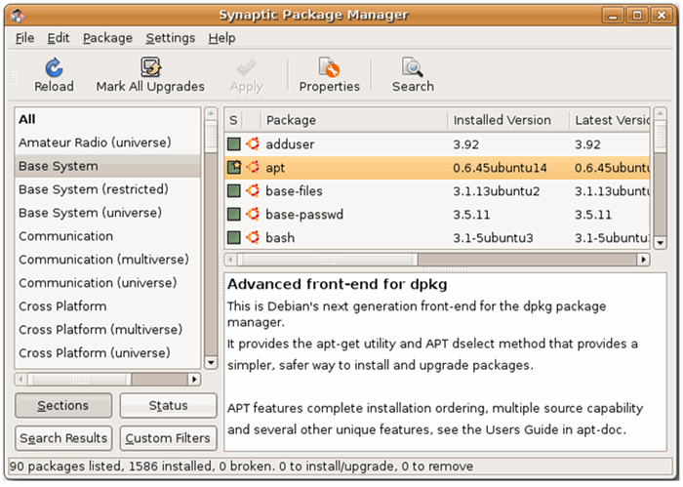Open package Properties from toolbar
The width and height of the screenshot is (683, 487).
tap(330, 75)
